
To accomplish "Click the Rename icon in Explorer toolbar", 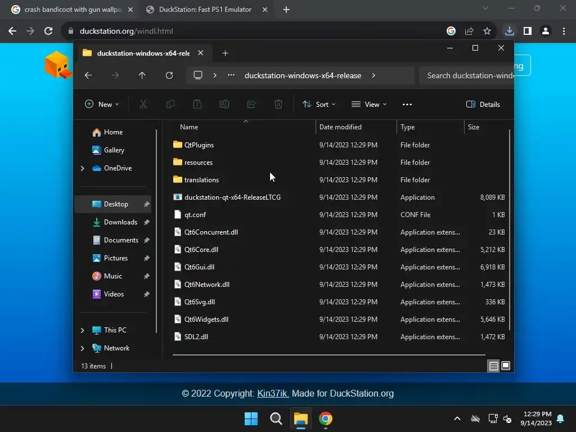I will [224, 104].
